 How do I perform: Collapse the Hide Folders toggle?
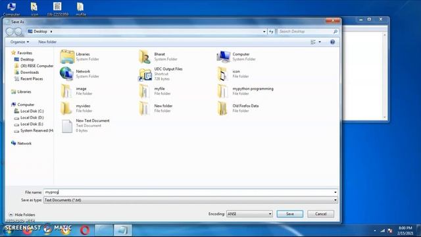click(x=22, y=215)
